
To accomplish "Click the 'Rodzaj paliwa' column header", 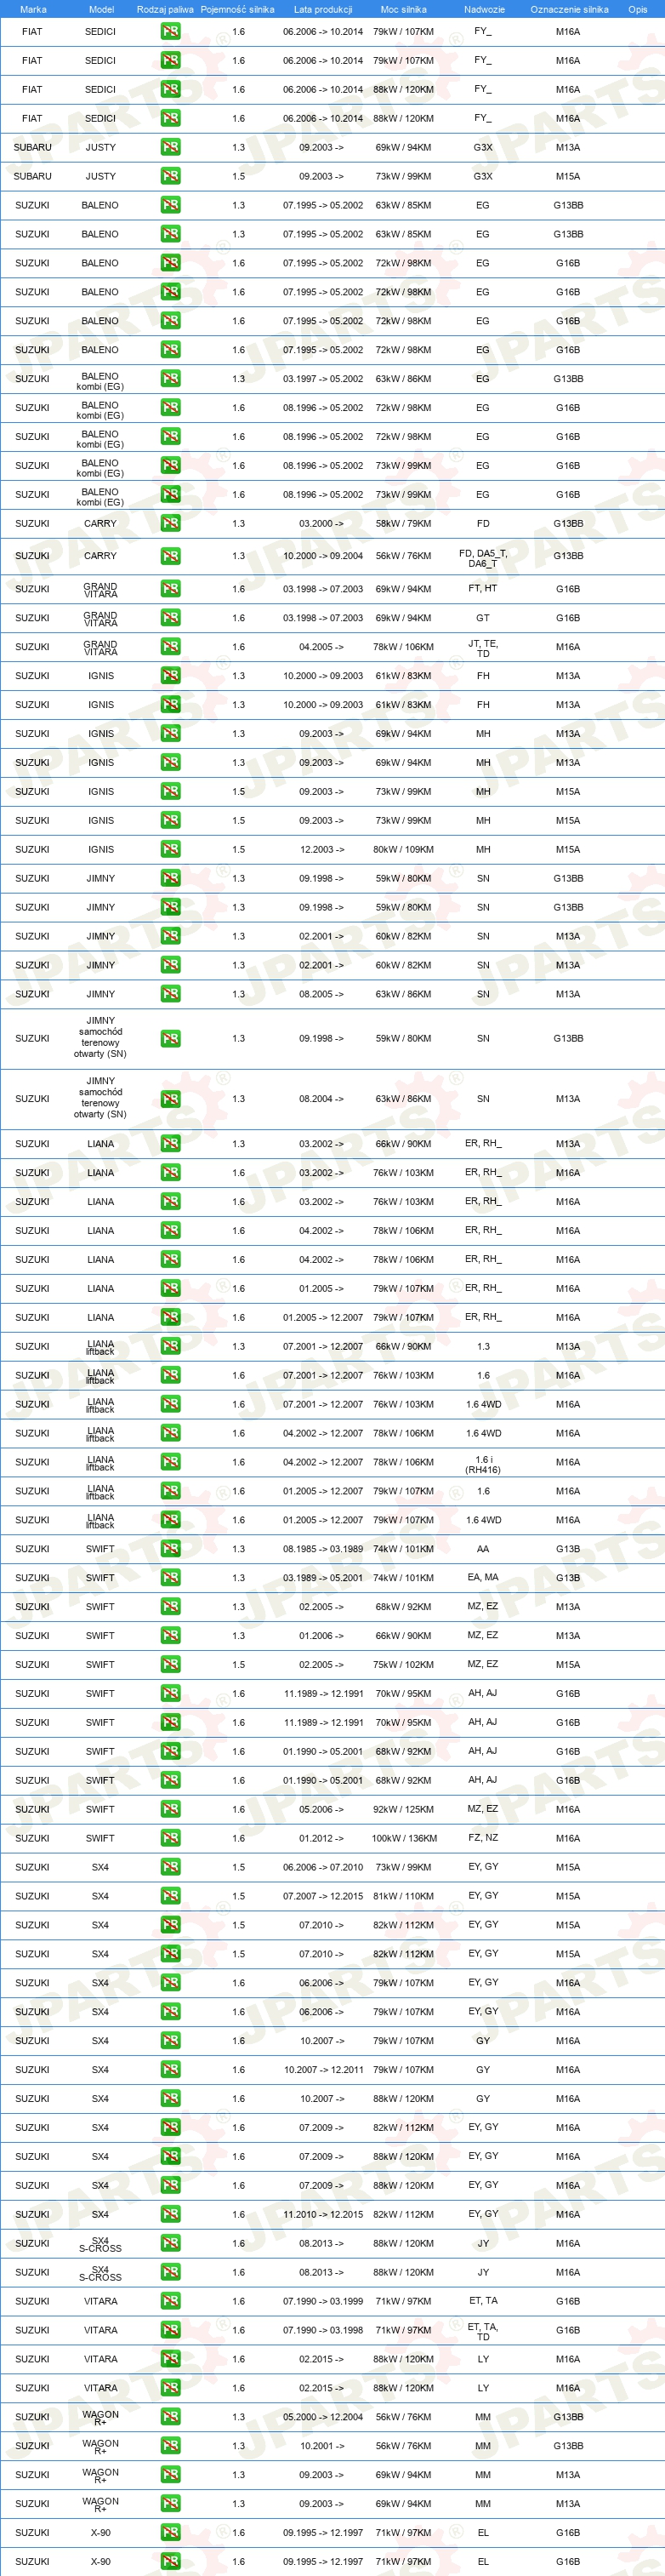I will click(x=165, y=9).
